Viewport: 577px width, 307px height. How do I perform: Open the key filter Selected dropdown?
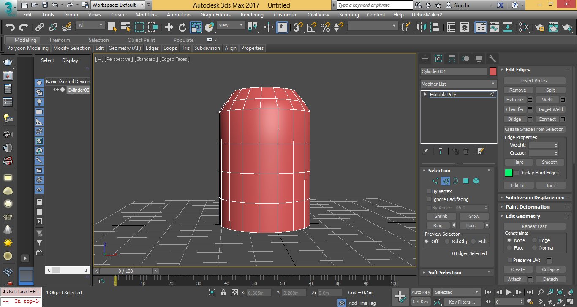coord(457,292)
